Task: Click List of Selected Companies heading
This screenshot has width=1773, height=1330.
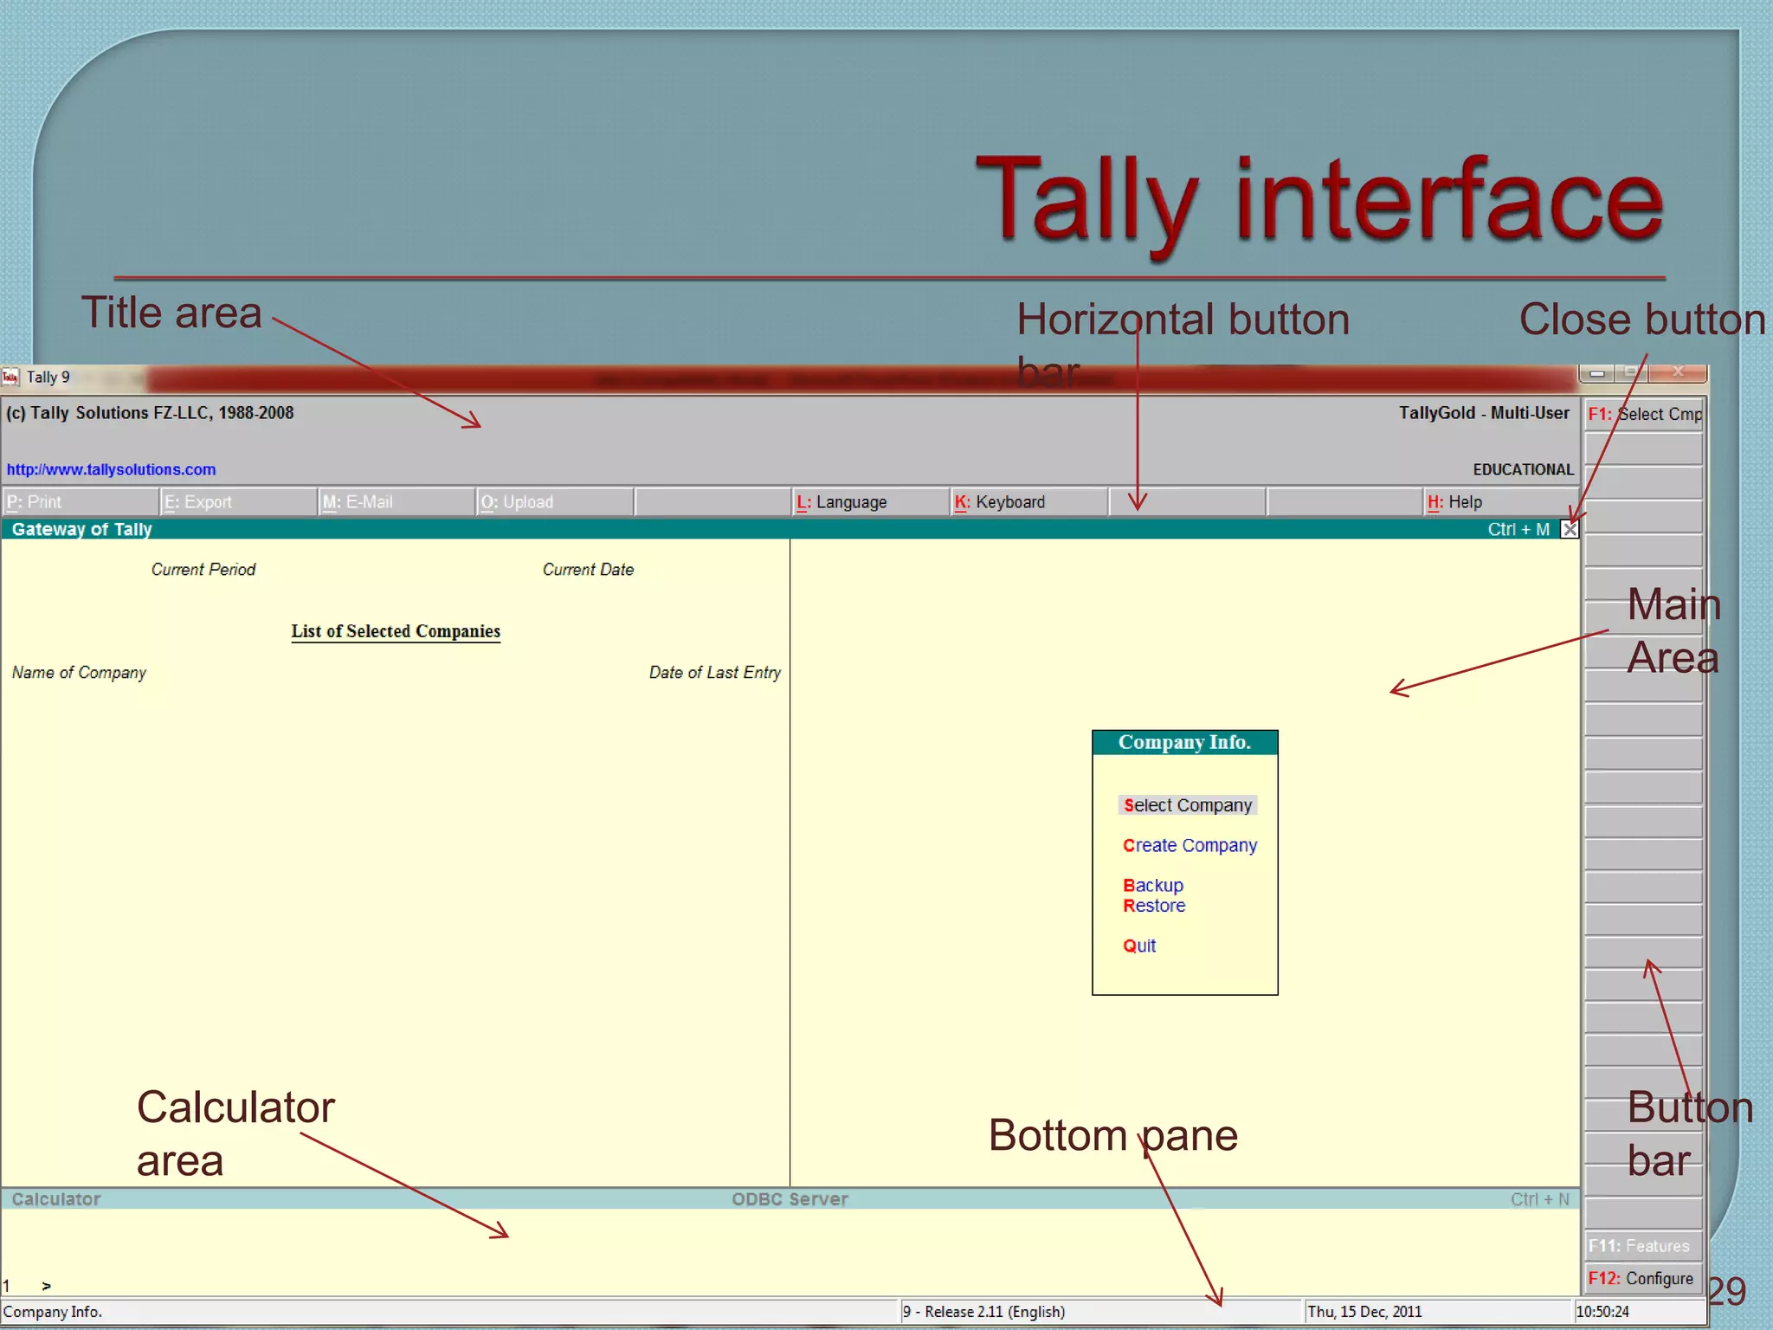Action: [x=396, y=631]
